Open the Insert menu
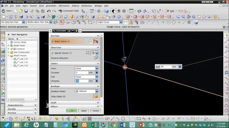This screenshot has height=128, width=229. pyautogui.click(x=25, y=6)
